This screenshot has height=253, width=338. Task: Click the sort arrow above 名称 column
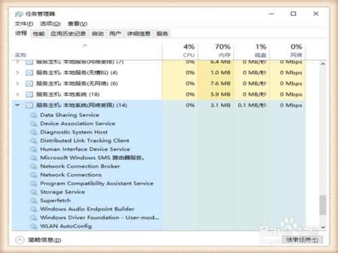pos(85,45)
